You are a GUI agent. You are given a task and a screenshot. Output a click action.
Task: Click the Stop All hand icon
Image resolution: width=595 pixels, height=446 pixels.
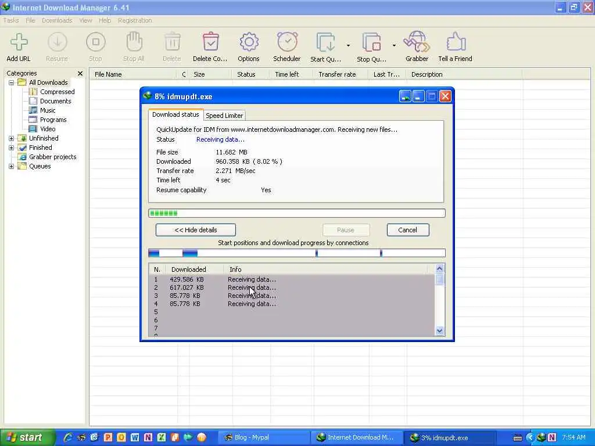(134, 42)
